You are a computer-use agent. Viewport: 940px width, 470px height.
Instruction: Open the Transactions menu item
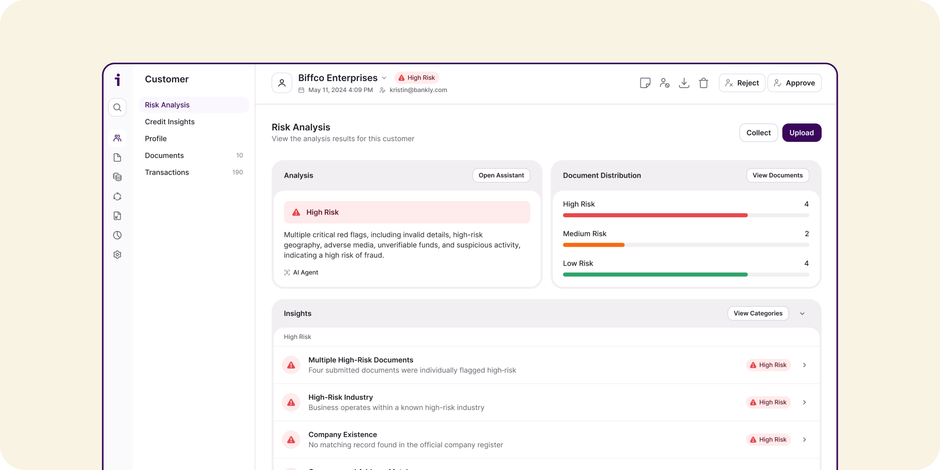(x=167, y=172)
